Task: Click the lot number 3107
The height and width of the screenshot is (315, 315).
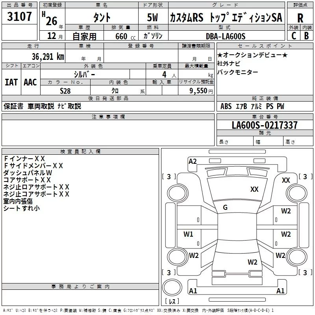Action: (x=20, y=17)
